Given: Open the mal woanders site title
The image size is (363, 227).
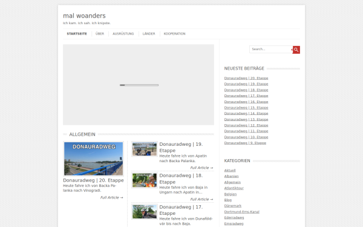Looking at the screenshot, I should [84, 16].
